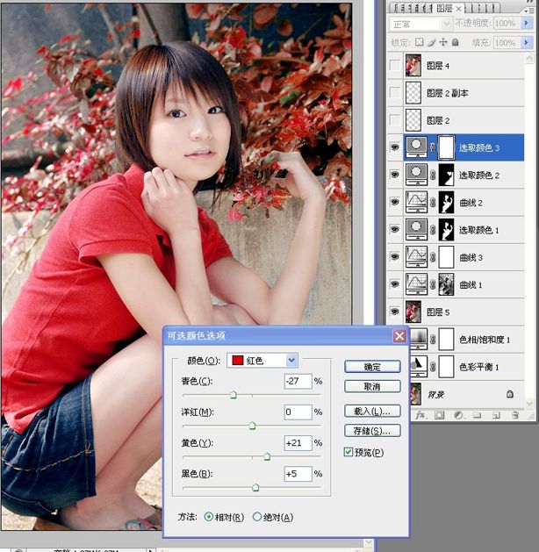Image resolution: width=539 pixels, height=552 pixels.
Task: Select 色相/饱和度 1 adjustment icon
Action: (x=419, y=340)
